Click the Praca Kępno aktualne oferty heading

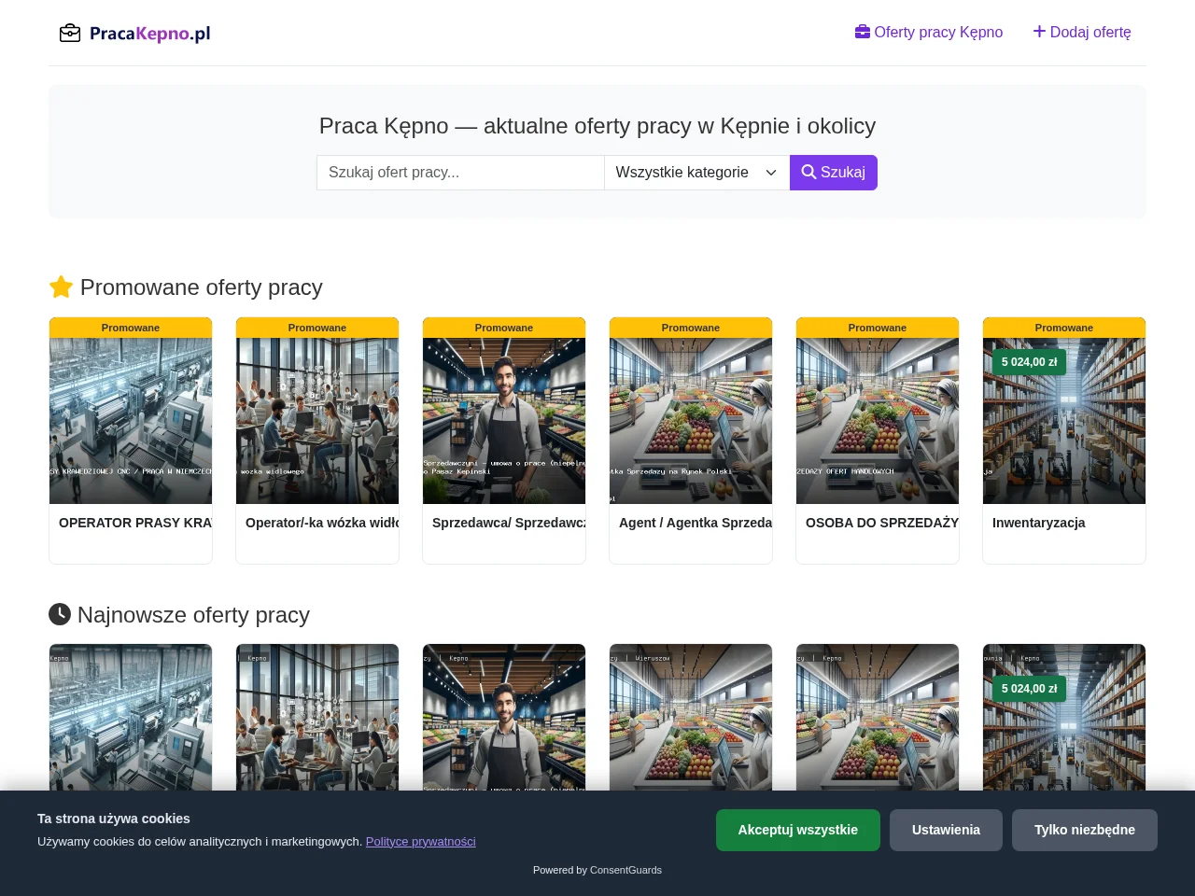pos(597,126)
